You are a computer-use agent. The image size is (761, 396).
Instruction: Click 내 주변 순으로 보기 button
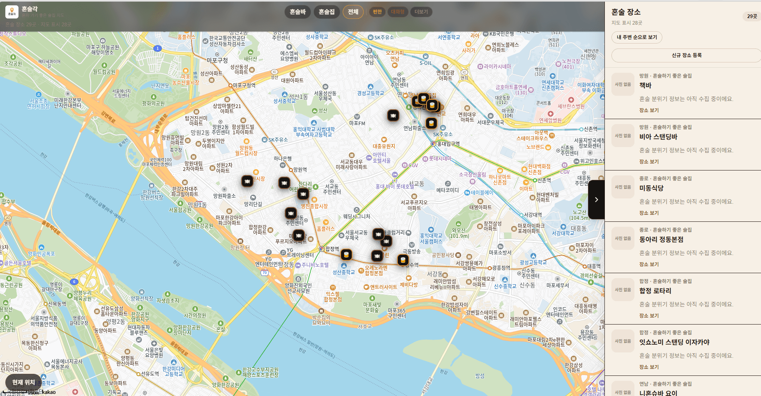637,37
